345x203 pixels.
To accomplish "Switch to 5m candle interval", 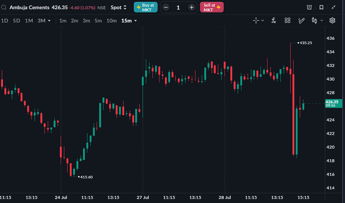I will [x=98, y=21].
